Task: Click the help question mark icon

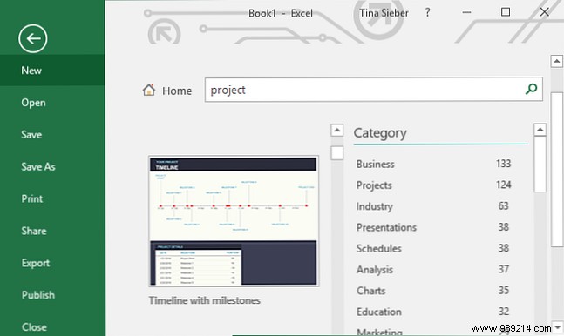Action: pos(427,13)
